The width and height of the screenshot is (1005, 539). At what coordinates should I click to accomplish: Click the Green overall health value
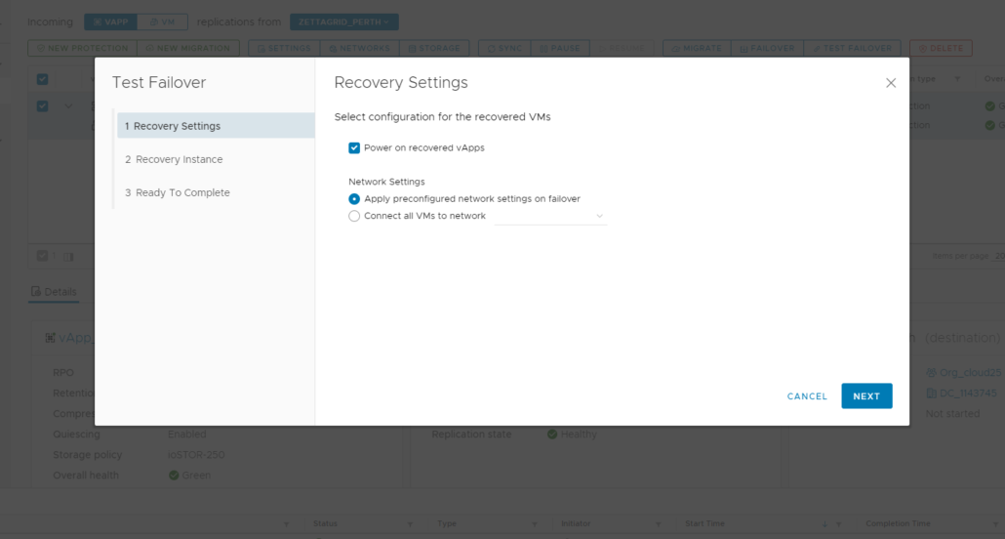[x=196, y=476]
